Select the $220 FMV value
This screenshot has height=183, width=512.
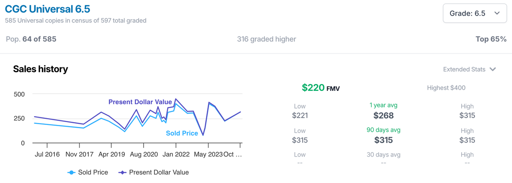(x=321, y=88)
